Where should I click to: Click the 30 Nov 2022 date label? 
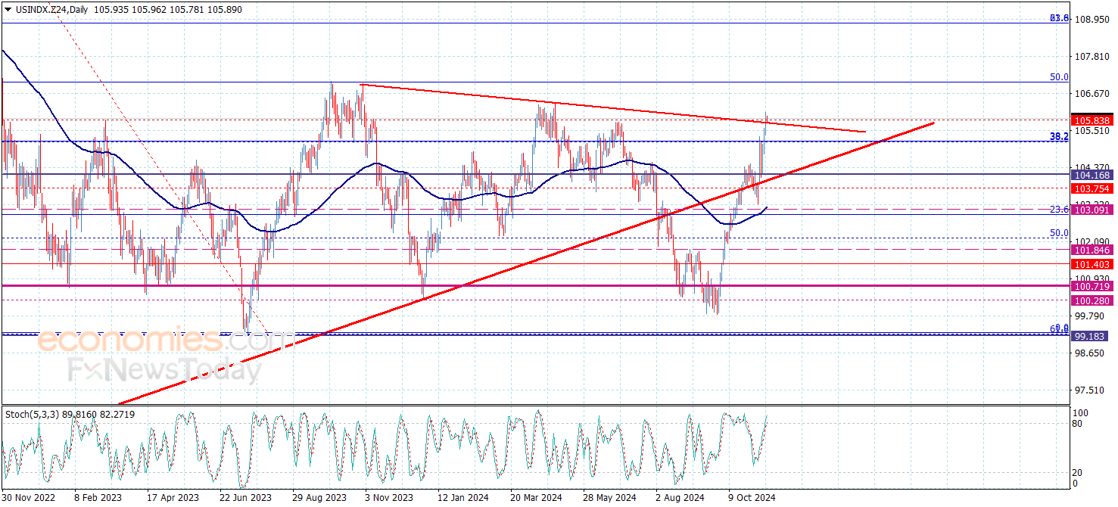(29, 498)
